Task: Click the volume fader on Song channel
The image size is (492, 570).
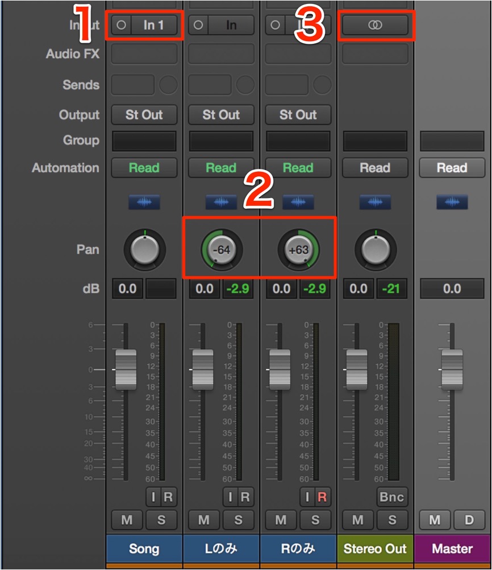Action: 126,369
